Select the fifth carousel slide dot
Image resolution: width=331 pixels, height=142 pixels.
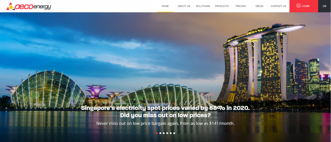171,133
